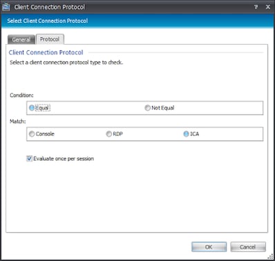The height and width of the screenshot is (261, 275).
Task: Click the 'Select a client connection protocol type' text
Action: [x=66, y=63]
